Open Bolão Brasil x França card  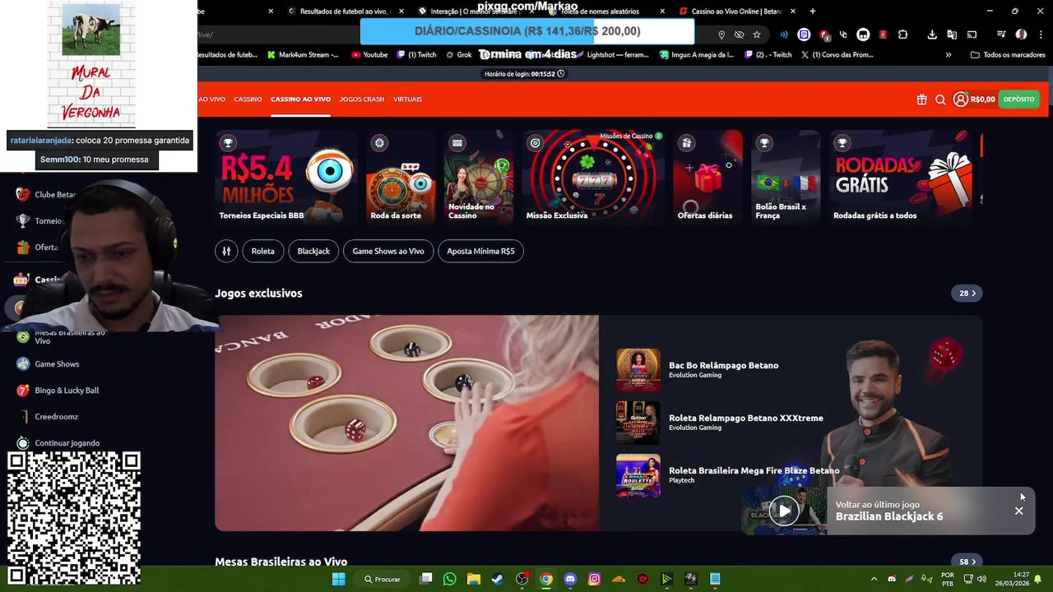point(786,178)
